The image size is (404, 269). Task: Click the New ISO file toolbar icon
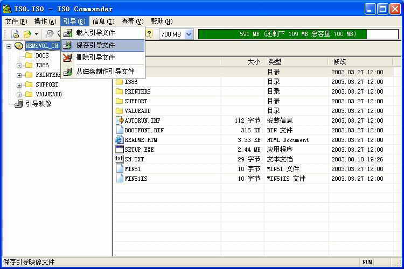(x=15, y=34)
